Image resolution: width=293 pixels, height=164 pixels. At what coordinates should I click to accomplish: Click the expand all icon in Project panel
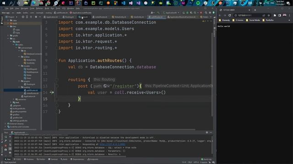(27, 17)
